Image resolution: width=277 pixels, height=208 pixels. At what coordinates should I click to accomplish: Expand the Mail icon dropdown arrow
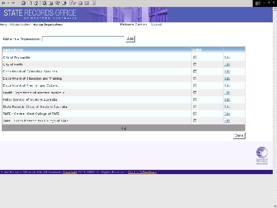point(75,3)
